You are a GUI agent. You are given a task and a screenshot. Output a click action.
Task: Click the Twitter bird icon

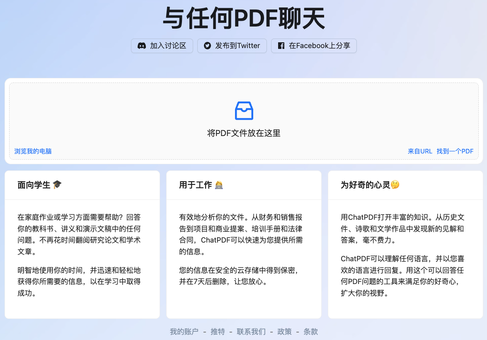pyautogui.click(x=207, y=46)
